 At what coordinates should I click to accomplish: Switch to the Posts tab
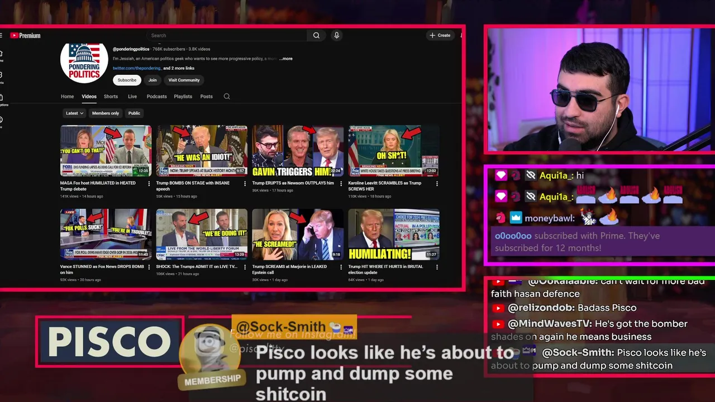pyautogui.click(x=206, y=97)
